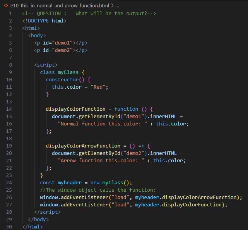The height and width of the screenshot is (230, 248).
Task: Click the this.color expression on line 16
Action: click(171, 124)
